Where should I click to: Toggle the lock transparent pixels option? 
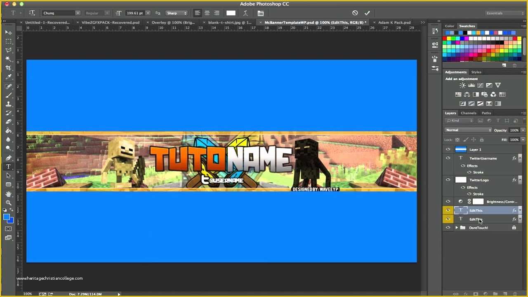(x=457, y=140)
